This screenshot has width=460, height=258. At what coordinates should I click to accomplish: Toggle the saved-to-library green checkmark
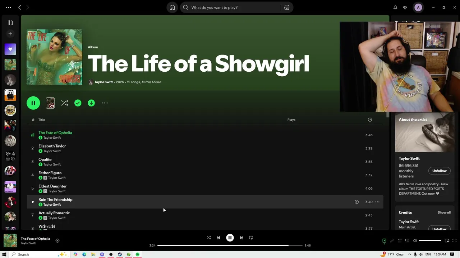[x=78, y=103]
